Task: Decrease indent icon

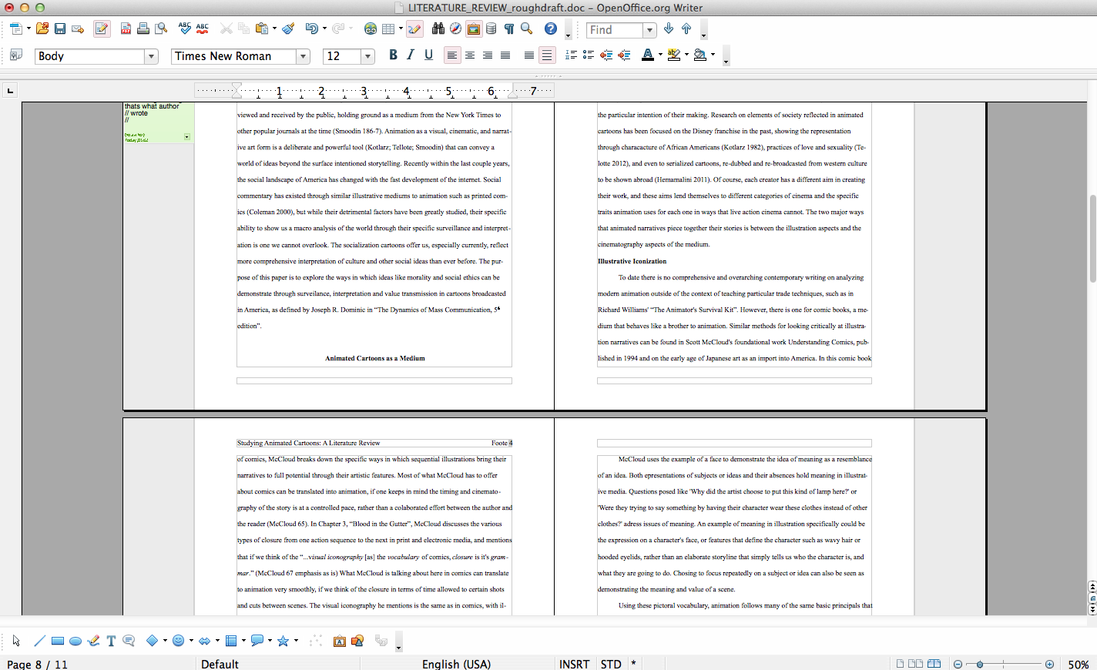Action: pyautogui.click(x=606, y=55)
